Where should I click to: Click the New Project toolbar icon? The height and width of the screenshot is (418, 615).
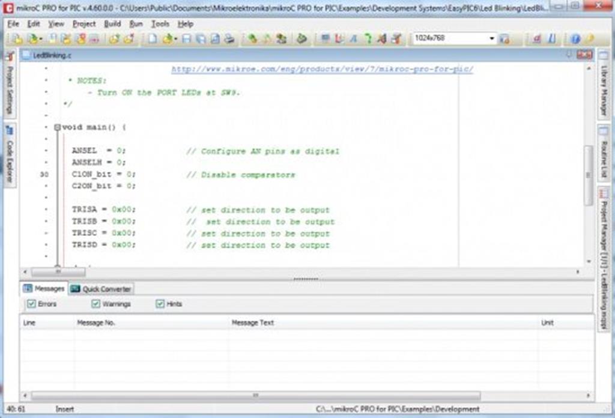tap(17, 39)
